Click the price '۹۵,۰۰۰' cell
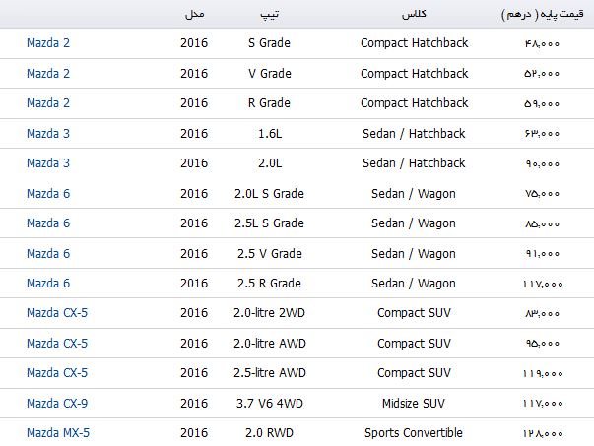This screenshot has width=594, height=446. pos(542,344)
